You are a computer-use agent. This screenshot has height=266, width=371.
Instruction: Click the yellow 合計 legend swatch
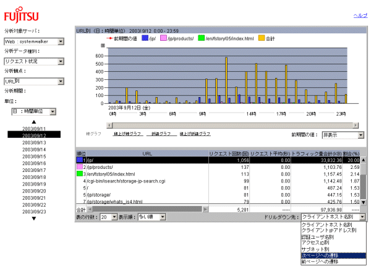point(262,38)
